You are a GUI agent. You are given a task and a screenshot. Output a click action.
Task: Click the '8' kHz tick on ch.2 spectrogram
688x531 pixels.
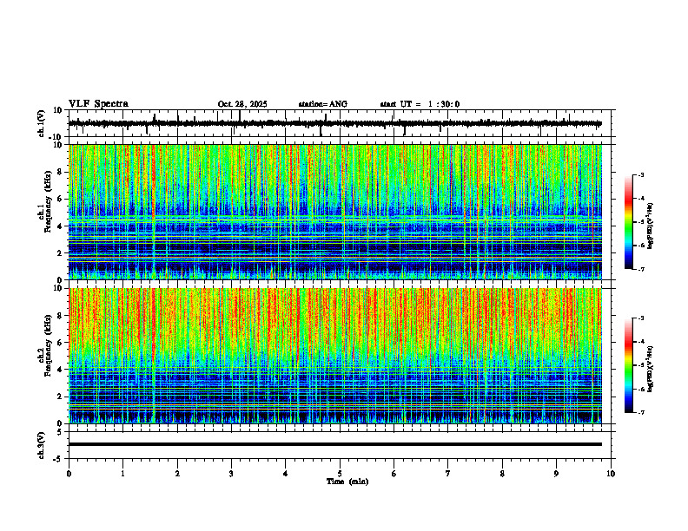(x=60, y=316)
